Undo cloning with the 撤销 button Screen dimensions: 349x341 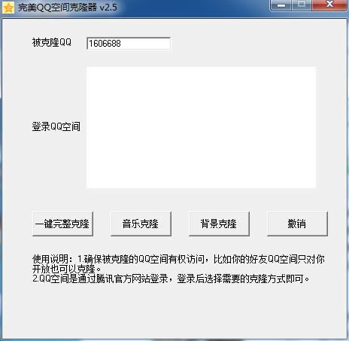[x=297, y=224]
